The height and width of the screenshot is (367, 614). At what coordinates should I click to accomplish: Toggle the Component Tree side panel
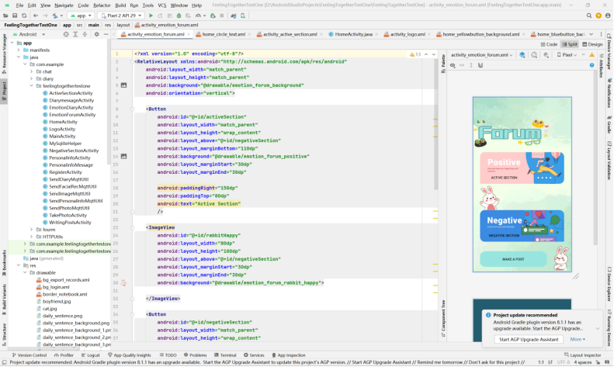coord(443,318)
